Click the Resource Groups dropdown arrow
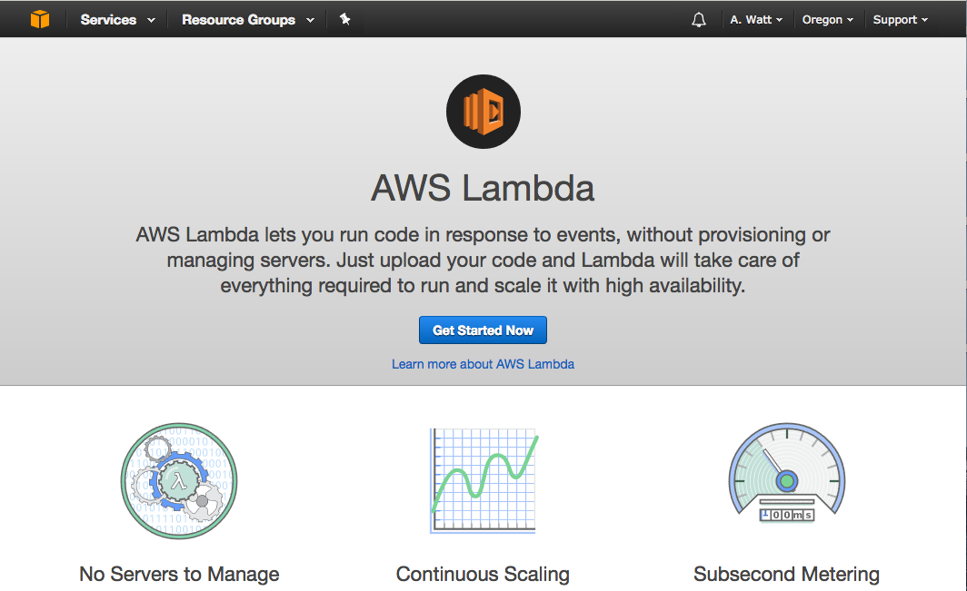967x591 pixels. [310, 20]
